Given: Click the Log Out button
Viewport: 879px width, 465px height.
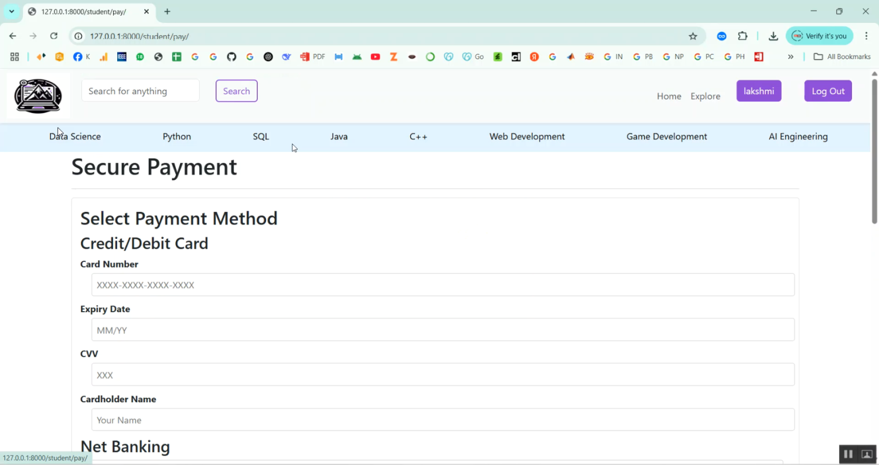Looking at the screenshot, I should (827, 91).
